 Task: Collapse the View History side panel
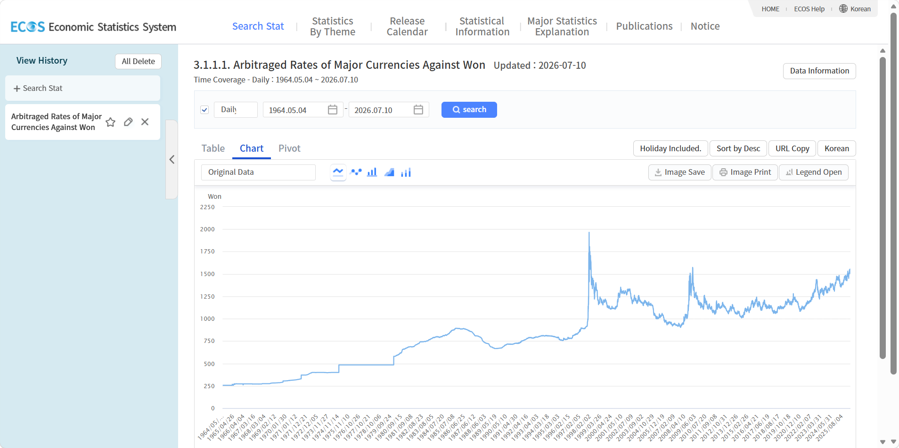(x=172, y=160)
